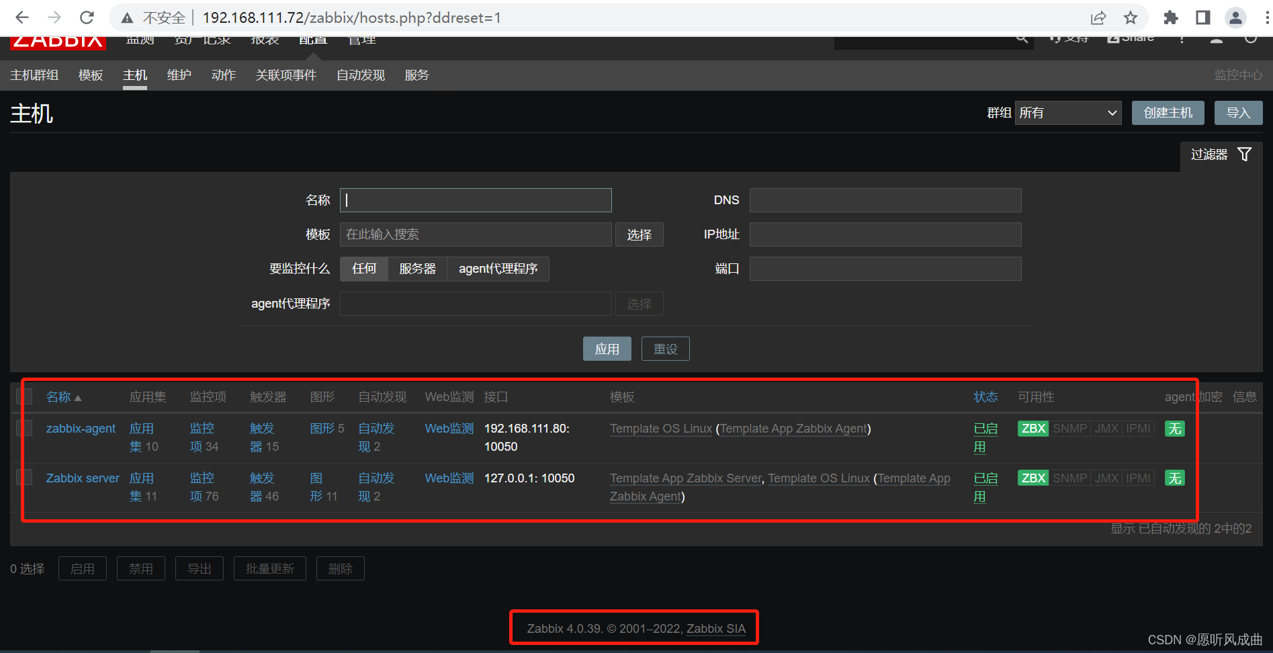Open the 群组 dropdown showing 所有
This screenshot has height=653, width=1273.
point(1068,113)
